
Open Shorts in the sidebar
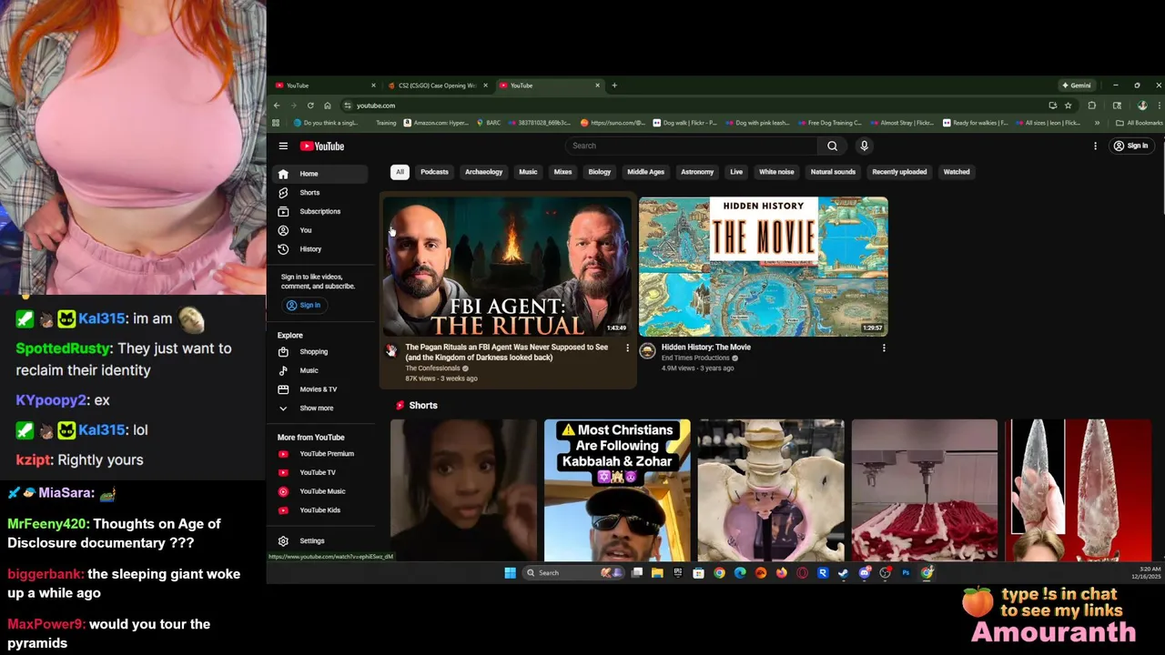319,193
